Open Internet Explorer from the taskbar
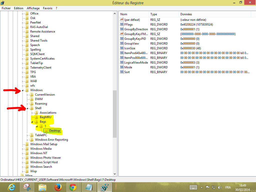This screenshot has width=256, height=192. 11,187
